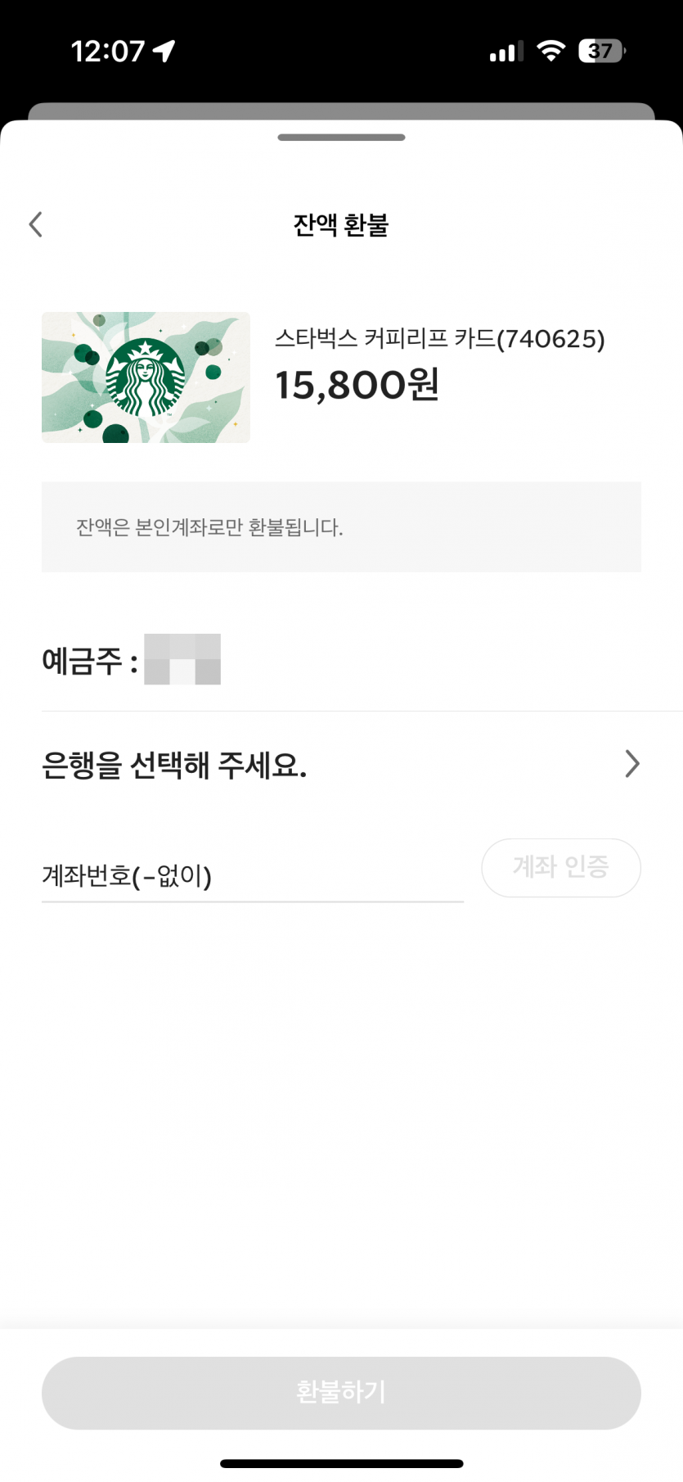This screenshot has height=1482, width=683.
Task: Tap the 잔액은 본인계좌로만 환불됩니다 notice box
Action: coord(341,527)
